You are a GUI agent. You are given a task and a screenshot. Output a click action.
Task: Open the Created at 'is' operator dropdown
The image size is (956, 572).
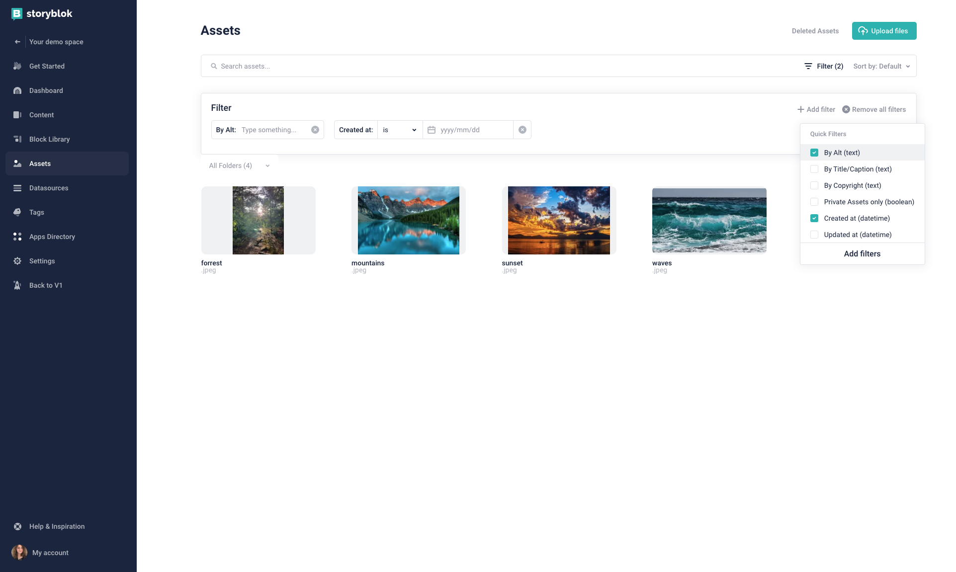tap(400, 130)
